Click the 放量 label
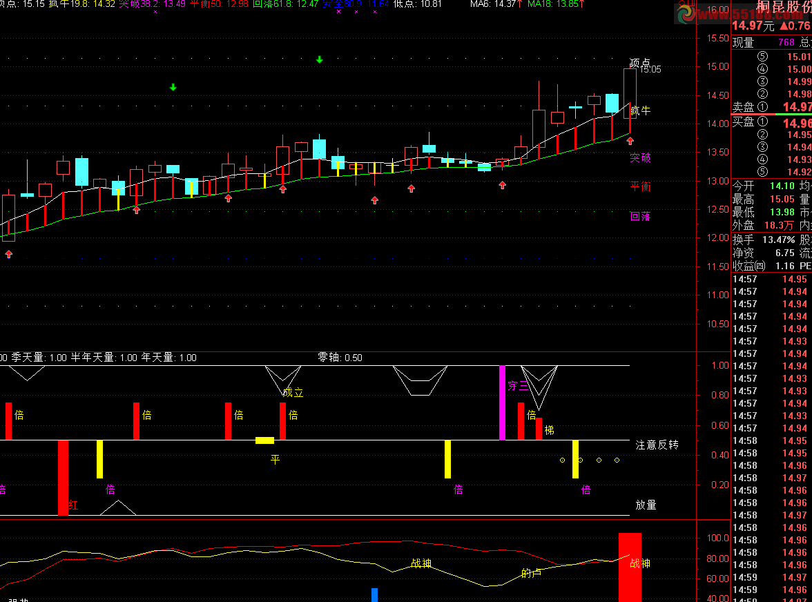 pos(646,505)
